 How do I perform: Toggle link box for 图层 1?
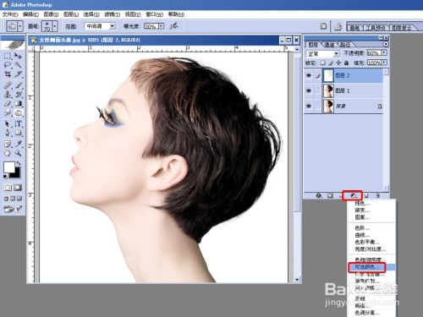(317, 90)
